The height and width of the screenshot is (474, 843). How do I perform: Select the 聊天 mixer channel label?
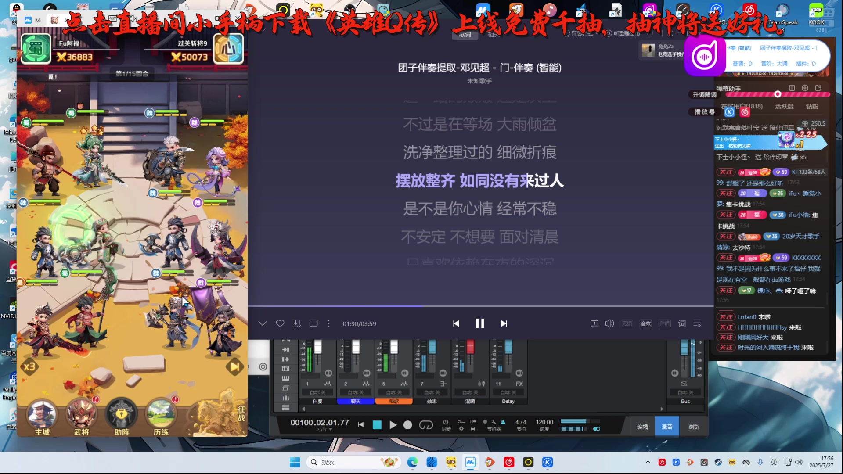356,401
